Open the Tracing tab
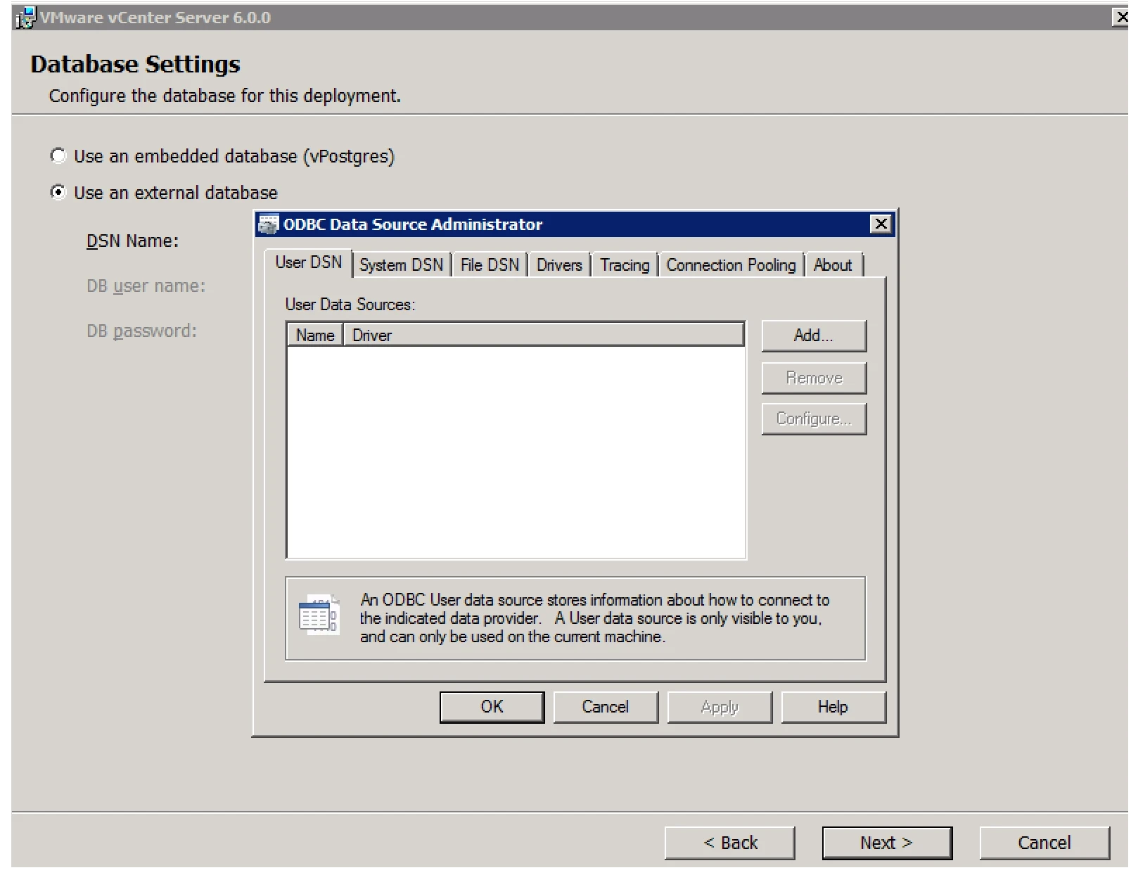 coord(625,265)
